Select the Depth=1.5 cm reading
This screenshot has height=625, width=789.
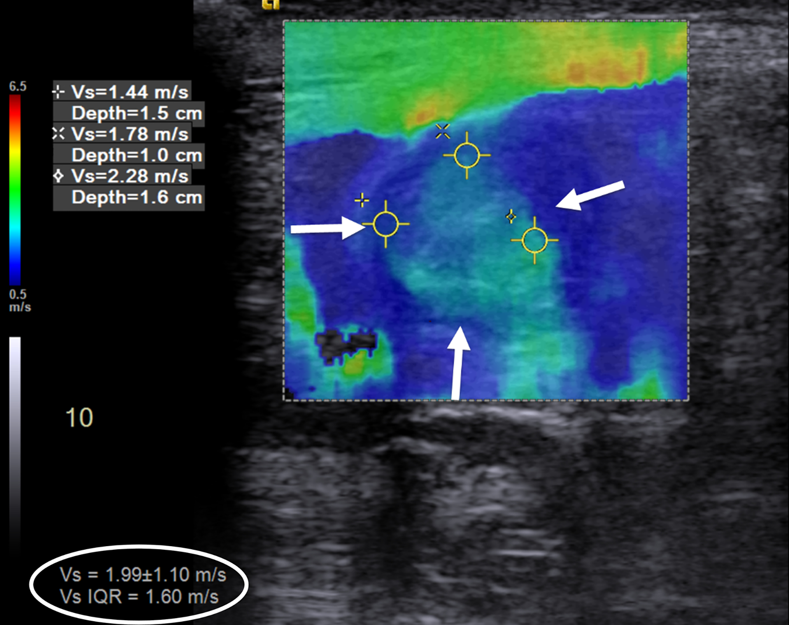pyautogui.click(x=137, y=113)
